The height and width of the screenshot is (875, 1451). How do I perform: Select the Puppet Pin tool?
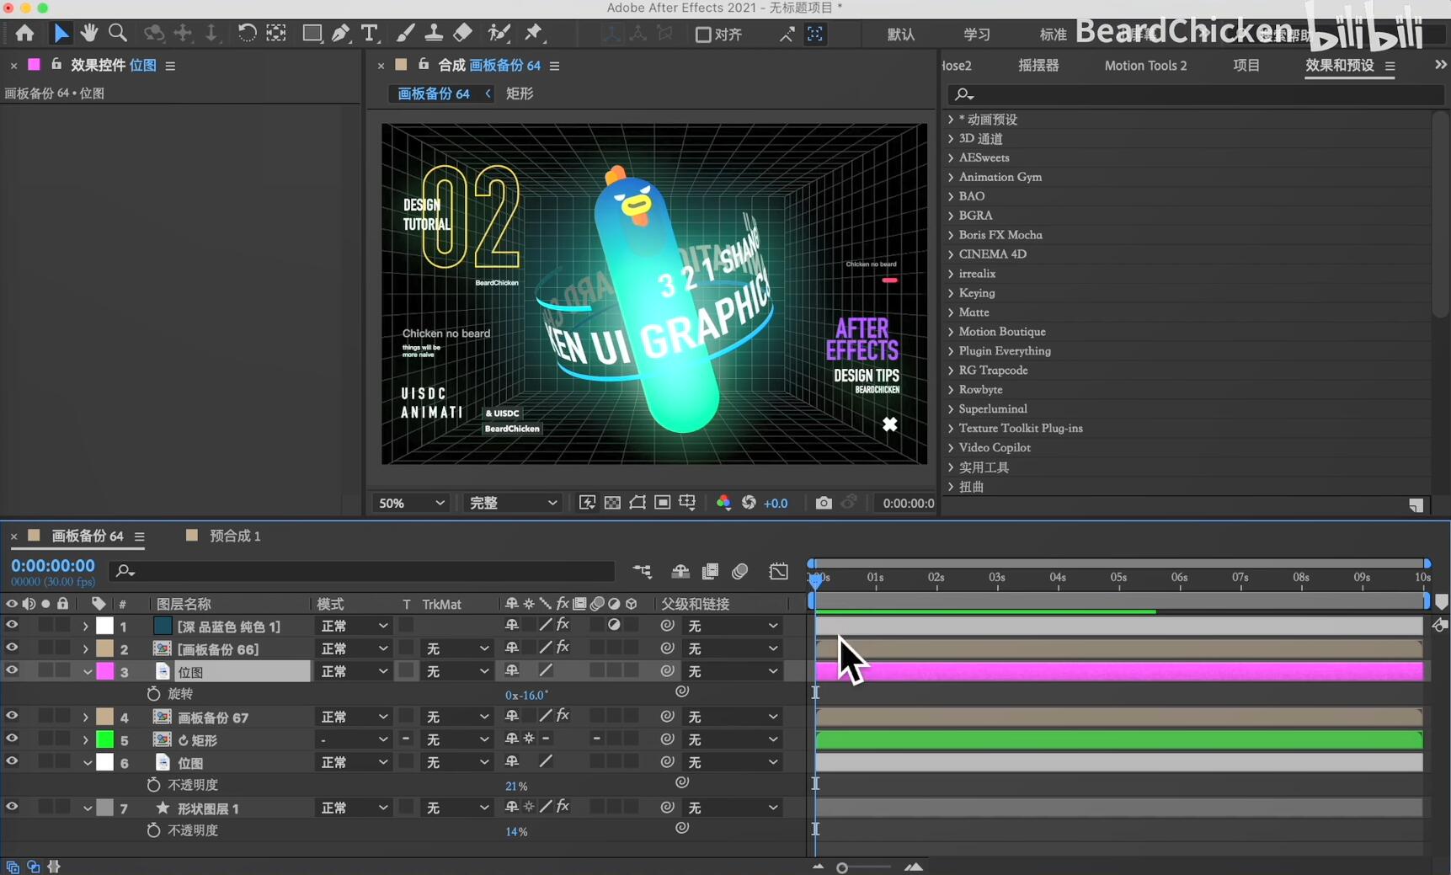[x=534, y=34]
